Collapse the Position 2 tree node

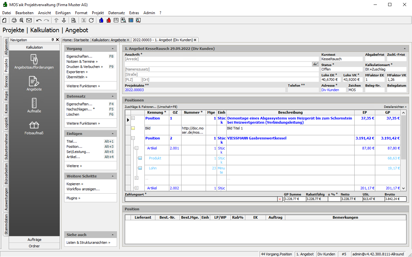point(133,138)
